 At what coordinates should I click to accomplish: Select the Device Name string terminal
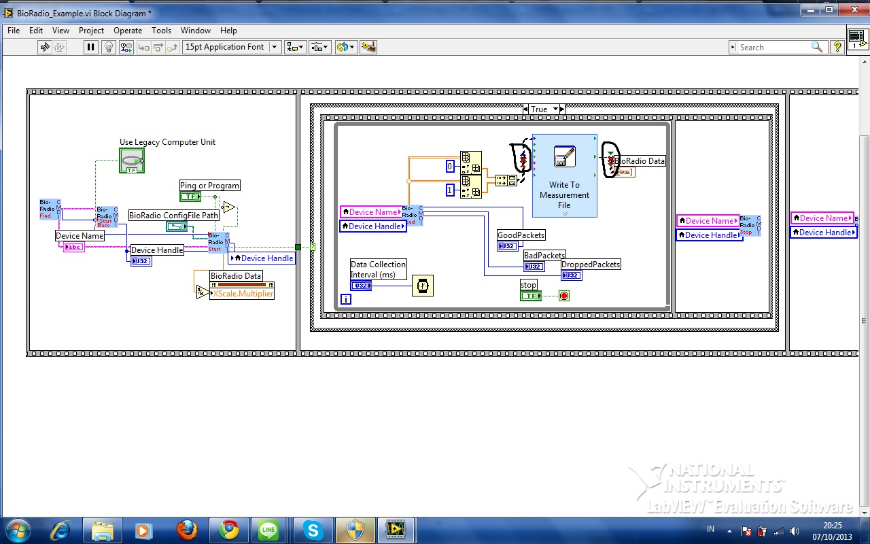point(73,247)
